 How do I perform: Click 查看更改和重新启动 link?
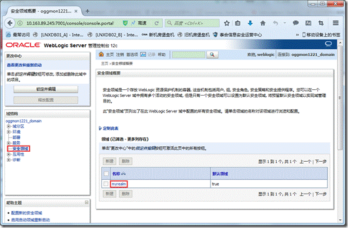click(24, 65)
